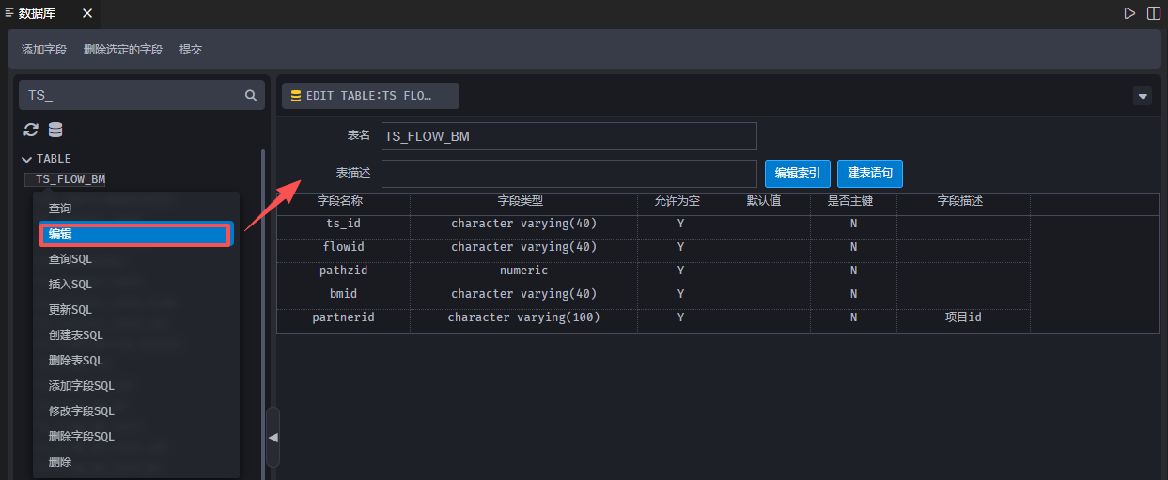Click 提交 in the toolbar

pos(191,50)
